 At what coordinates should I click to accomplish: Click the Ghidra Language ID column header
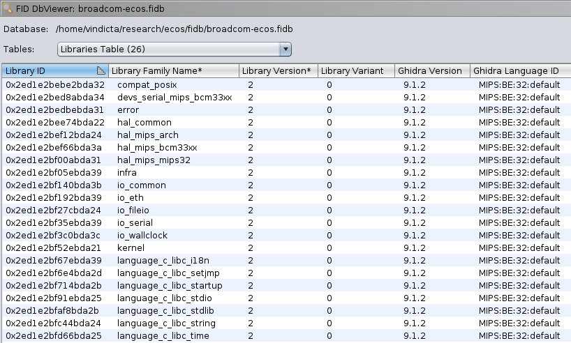point(520,70)
